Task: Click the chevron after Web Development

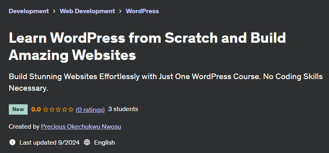Action: pos(120,11)
